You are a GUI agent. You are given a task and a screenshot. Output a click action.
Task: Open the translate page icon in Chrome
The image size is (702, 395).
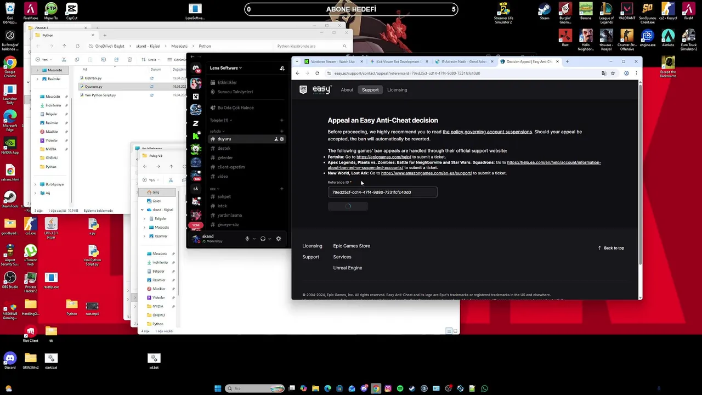pos(604,73)
